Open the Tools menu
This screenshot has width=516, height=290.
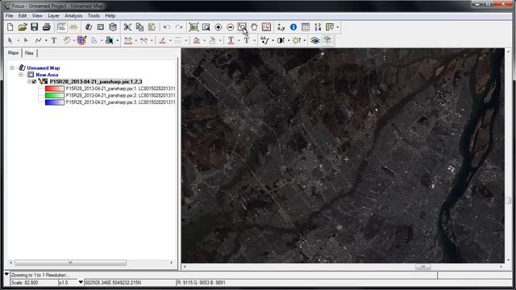pos(94,16)
